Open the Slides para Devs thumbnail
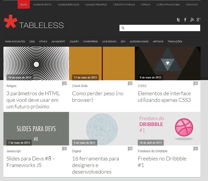208x181 pixels. [36, 129]
